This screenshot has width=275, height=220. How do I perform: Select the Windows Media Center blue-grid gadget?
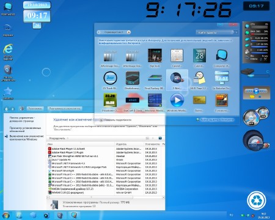(155, 103)
